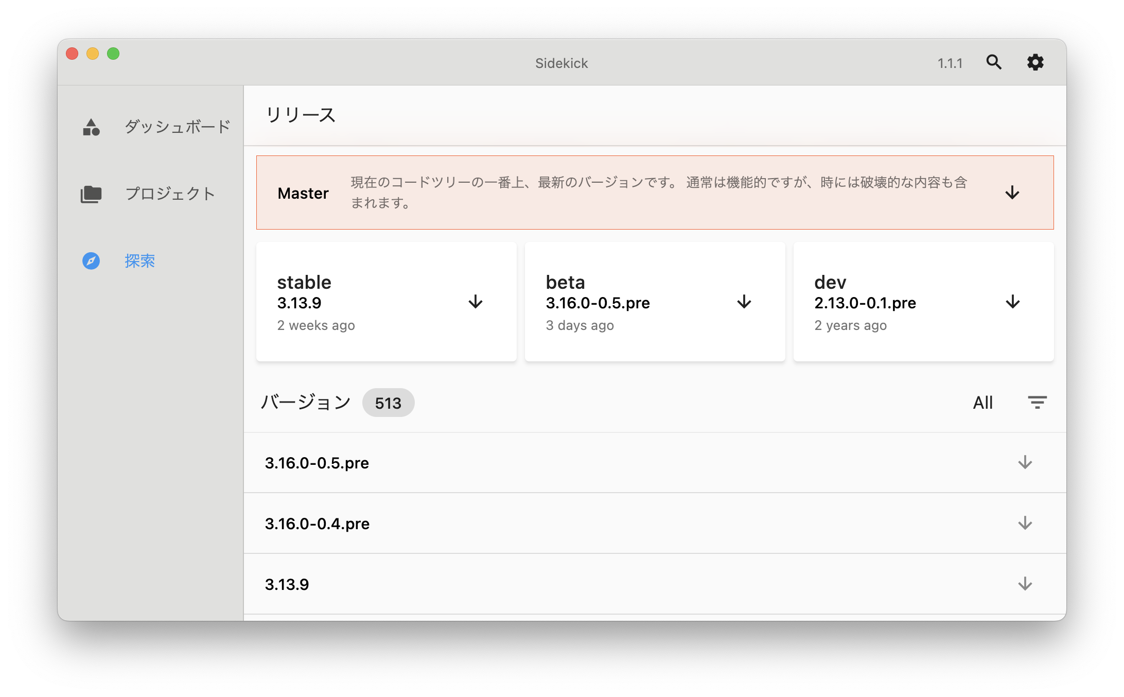Download version 3.16.0-0.4.pre from the list

[1025, 524]
